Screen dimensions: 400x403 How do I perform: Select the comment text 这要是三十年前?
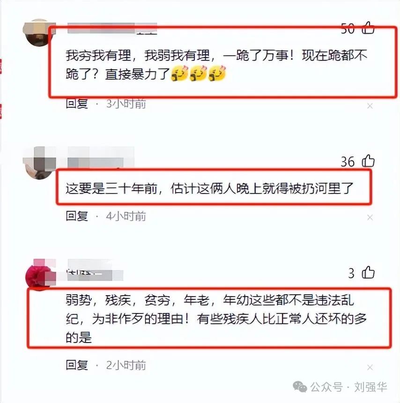click(111, 188)
